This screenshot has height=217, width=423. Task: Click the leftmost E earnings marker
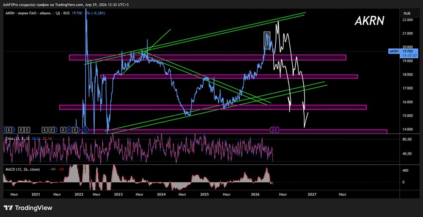[x=9, y=130]
